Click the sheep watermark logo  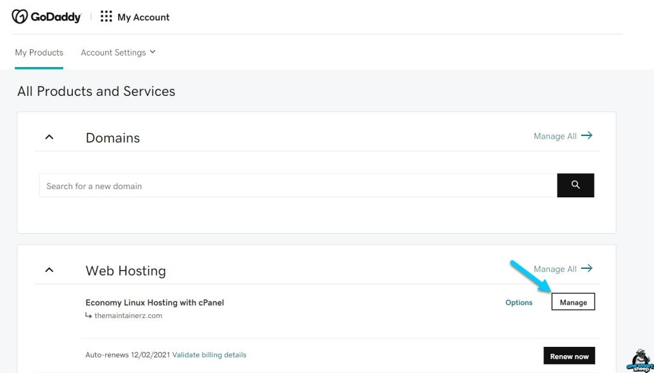coord(638,361)
